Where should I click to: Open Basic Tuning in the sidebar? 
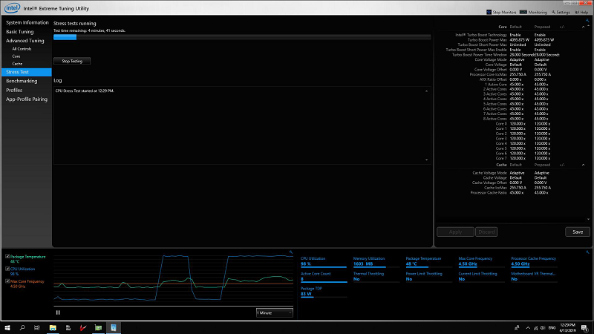coord(20,32)
